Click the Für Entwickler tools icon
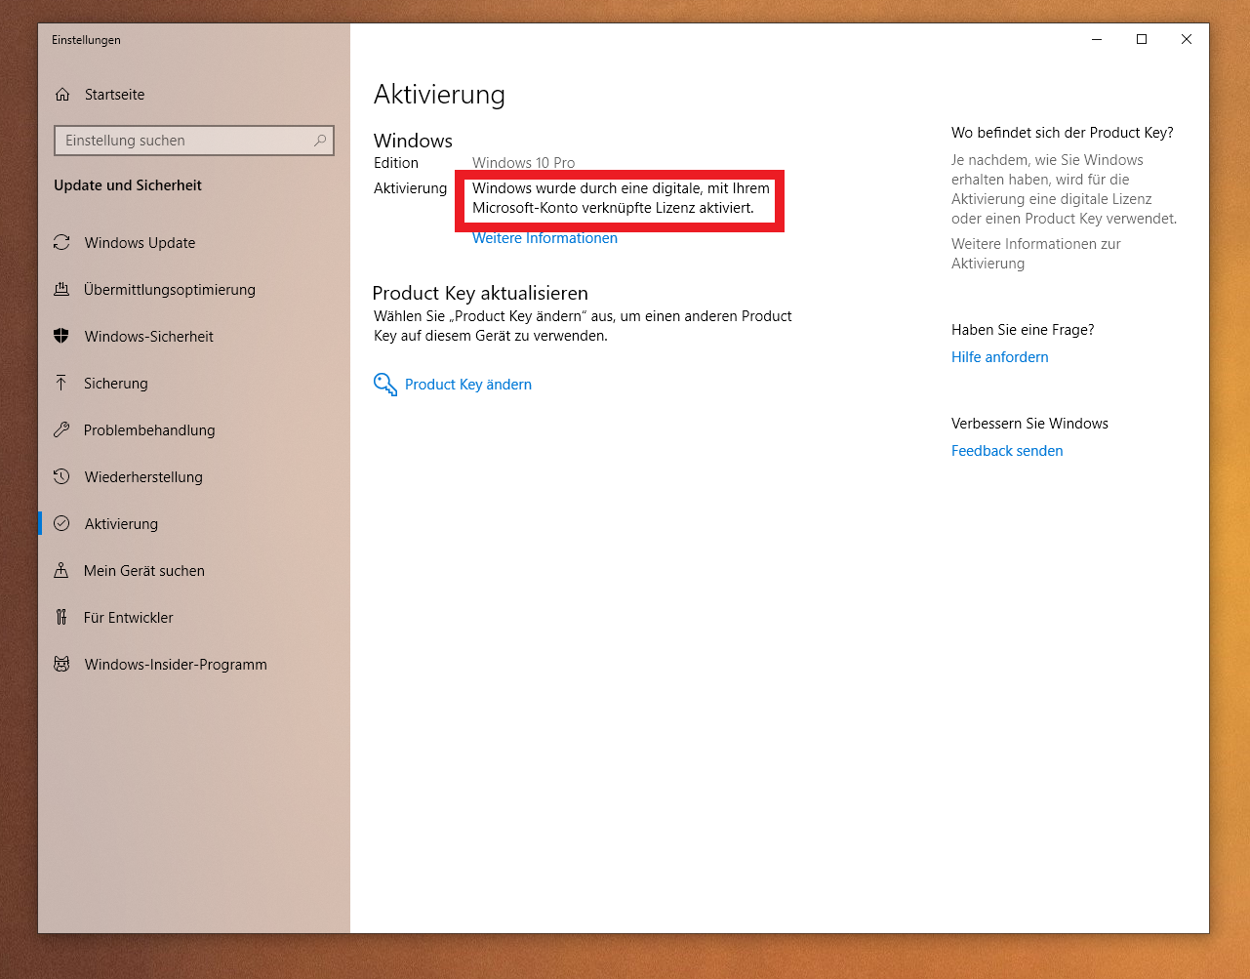 tap(61, 617)
